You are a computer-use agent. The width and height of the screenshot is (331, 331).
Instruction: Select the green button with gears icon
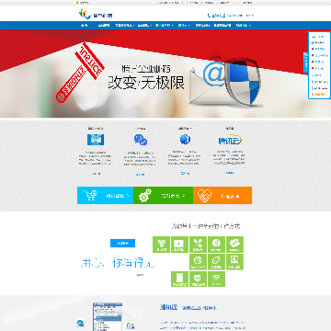click(163, 195)
